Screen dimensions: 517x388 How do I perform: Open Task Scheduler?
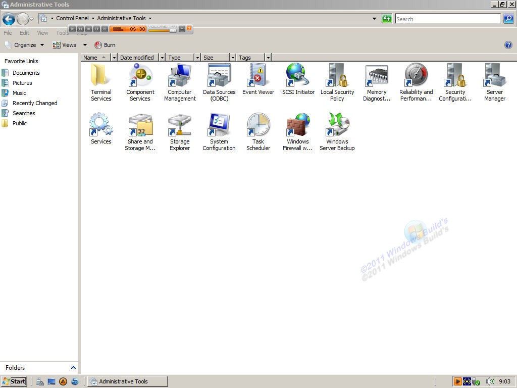[258, 132]
